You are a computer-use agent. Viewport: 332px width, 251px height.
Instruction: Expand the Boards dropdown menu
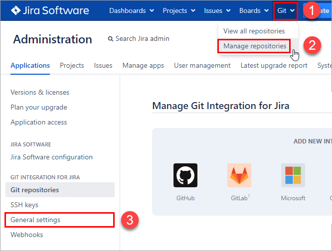coord(254,10)
